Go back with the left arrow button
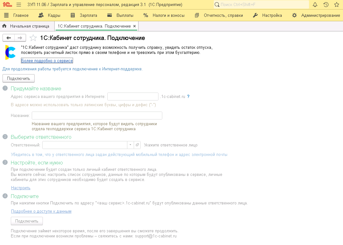The width and height of the screenshot is (343, 245). [x=9, y=38]
